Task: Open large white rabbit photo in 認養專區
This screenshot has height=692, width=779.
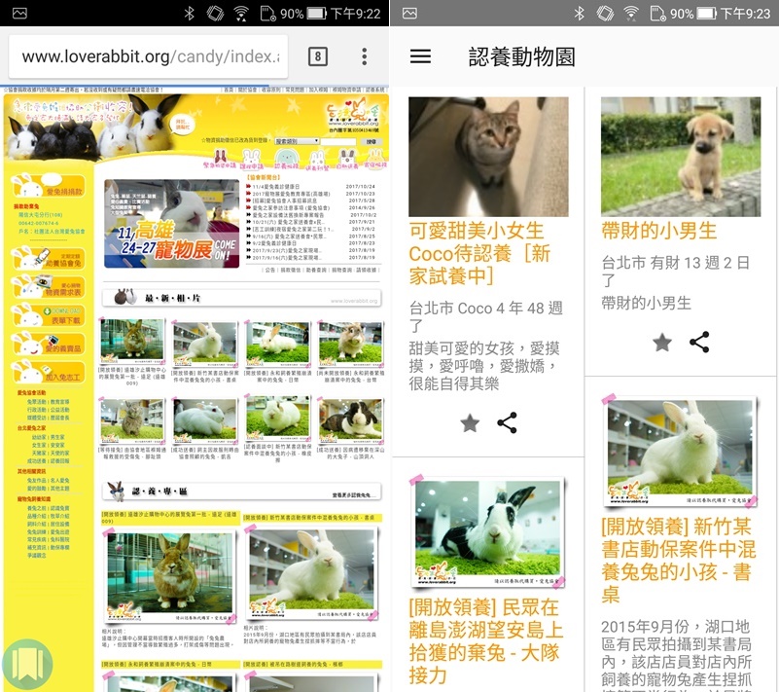Action: tap(312, 573)
